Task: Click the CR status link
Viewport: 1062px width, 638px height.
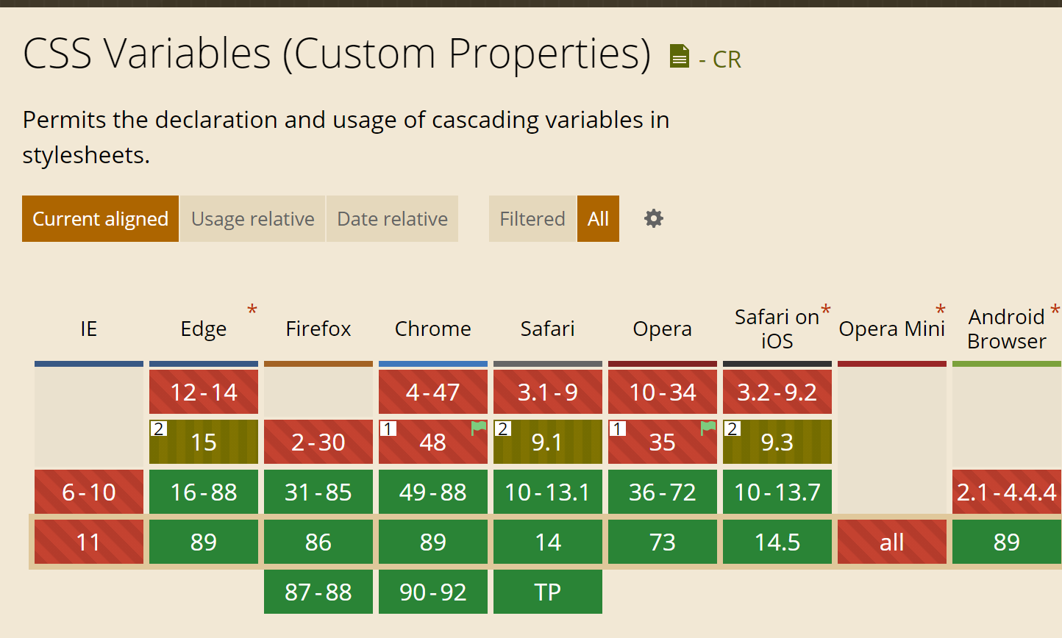Action: (727, 60)
